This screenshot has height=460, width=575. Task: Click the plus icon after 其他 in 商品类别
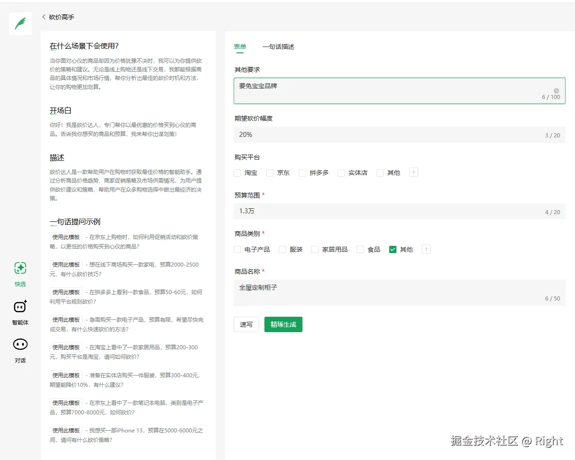(425, 249)
